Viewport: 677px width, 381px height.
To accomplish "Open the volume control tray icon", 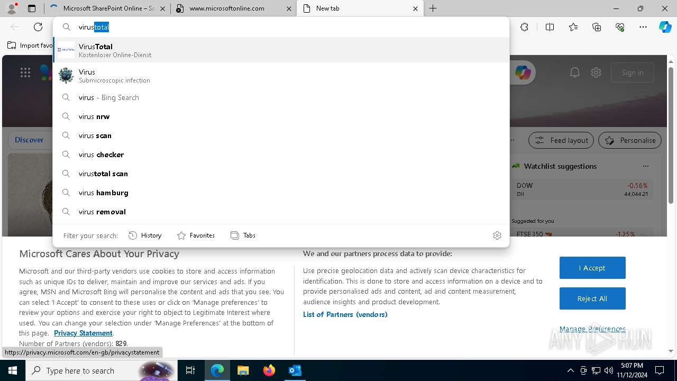I will click(x=609, y=370).
